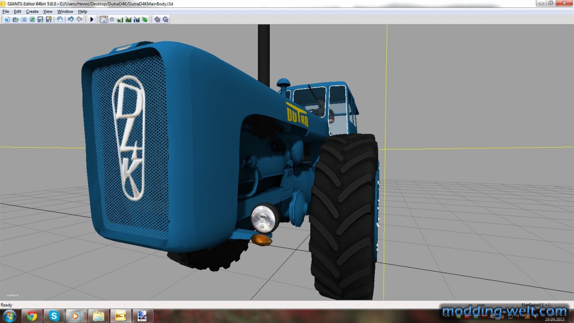Screen dimensions: 574x323
Task: Select the foliage paint leaf icon
Action: click(145, 19)
